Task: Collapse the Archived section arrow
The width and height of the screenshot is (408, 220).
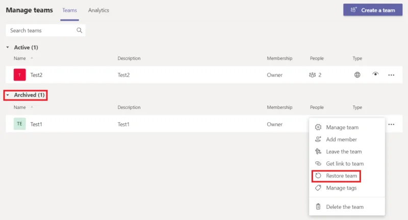Action: [x=8, y=95]
